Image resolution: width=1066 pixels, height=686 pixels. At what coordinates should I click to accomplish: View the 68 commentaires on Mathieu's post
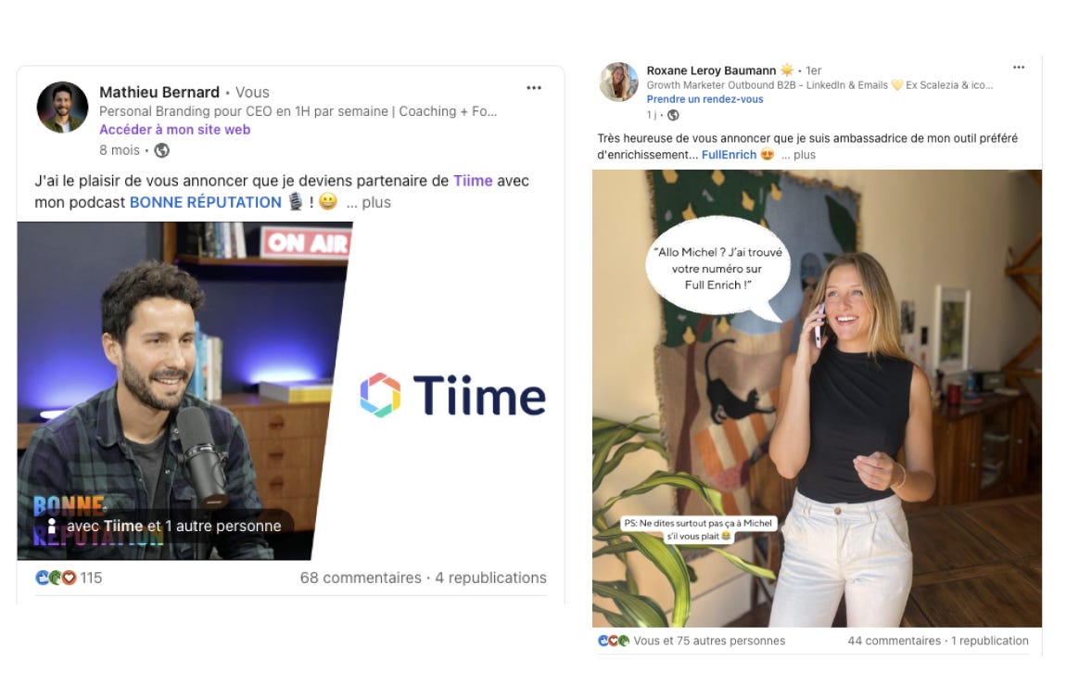(361, 578)
